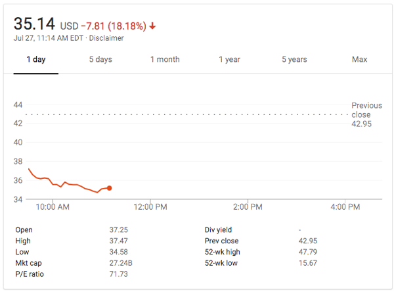Open the Disclaimer link
The image size is (394, 292).
coord(107,38)
